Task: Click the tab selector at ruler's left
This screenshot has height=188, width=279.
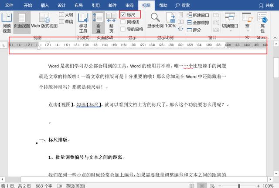Action: [x=3, y=45]
